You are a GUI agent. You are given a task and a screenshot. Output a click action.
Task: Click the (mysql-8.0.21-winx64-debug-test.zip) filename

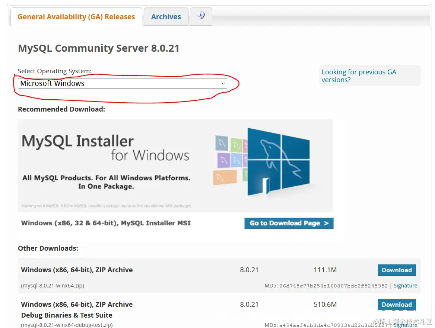click(x=67, y=325)
